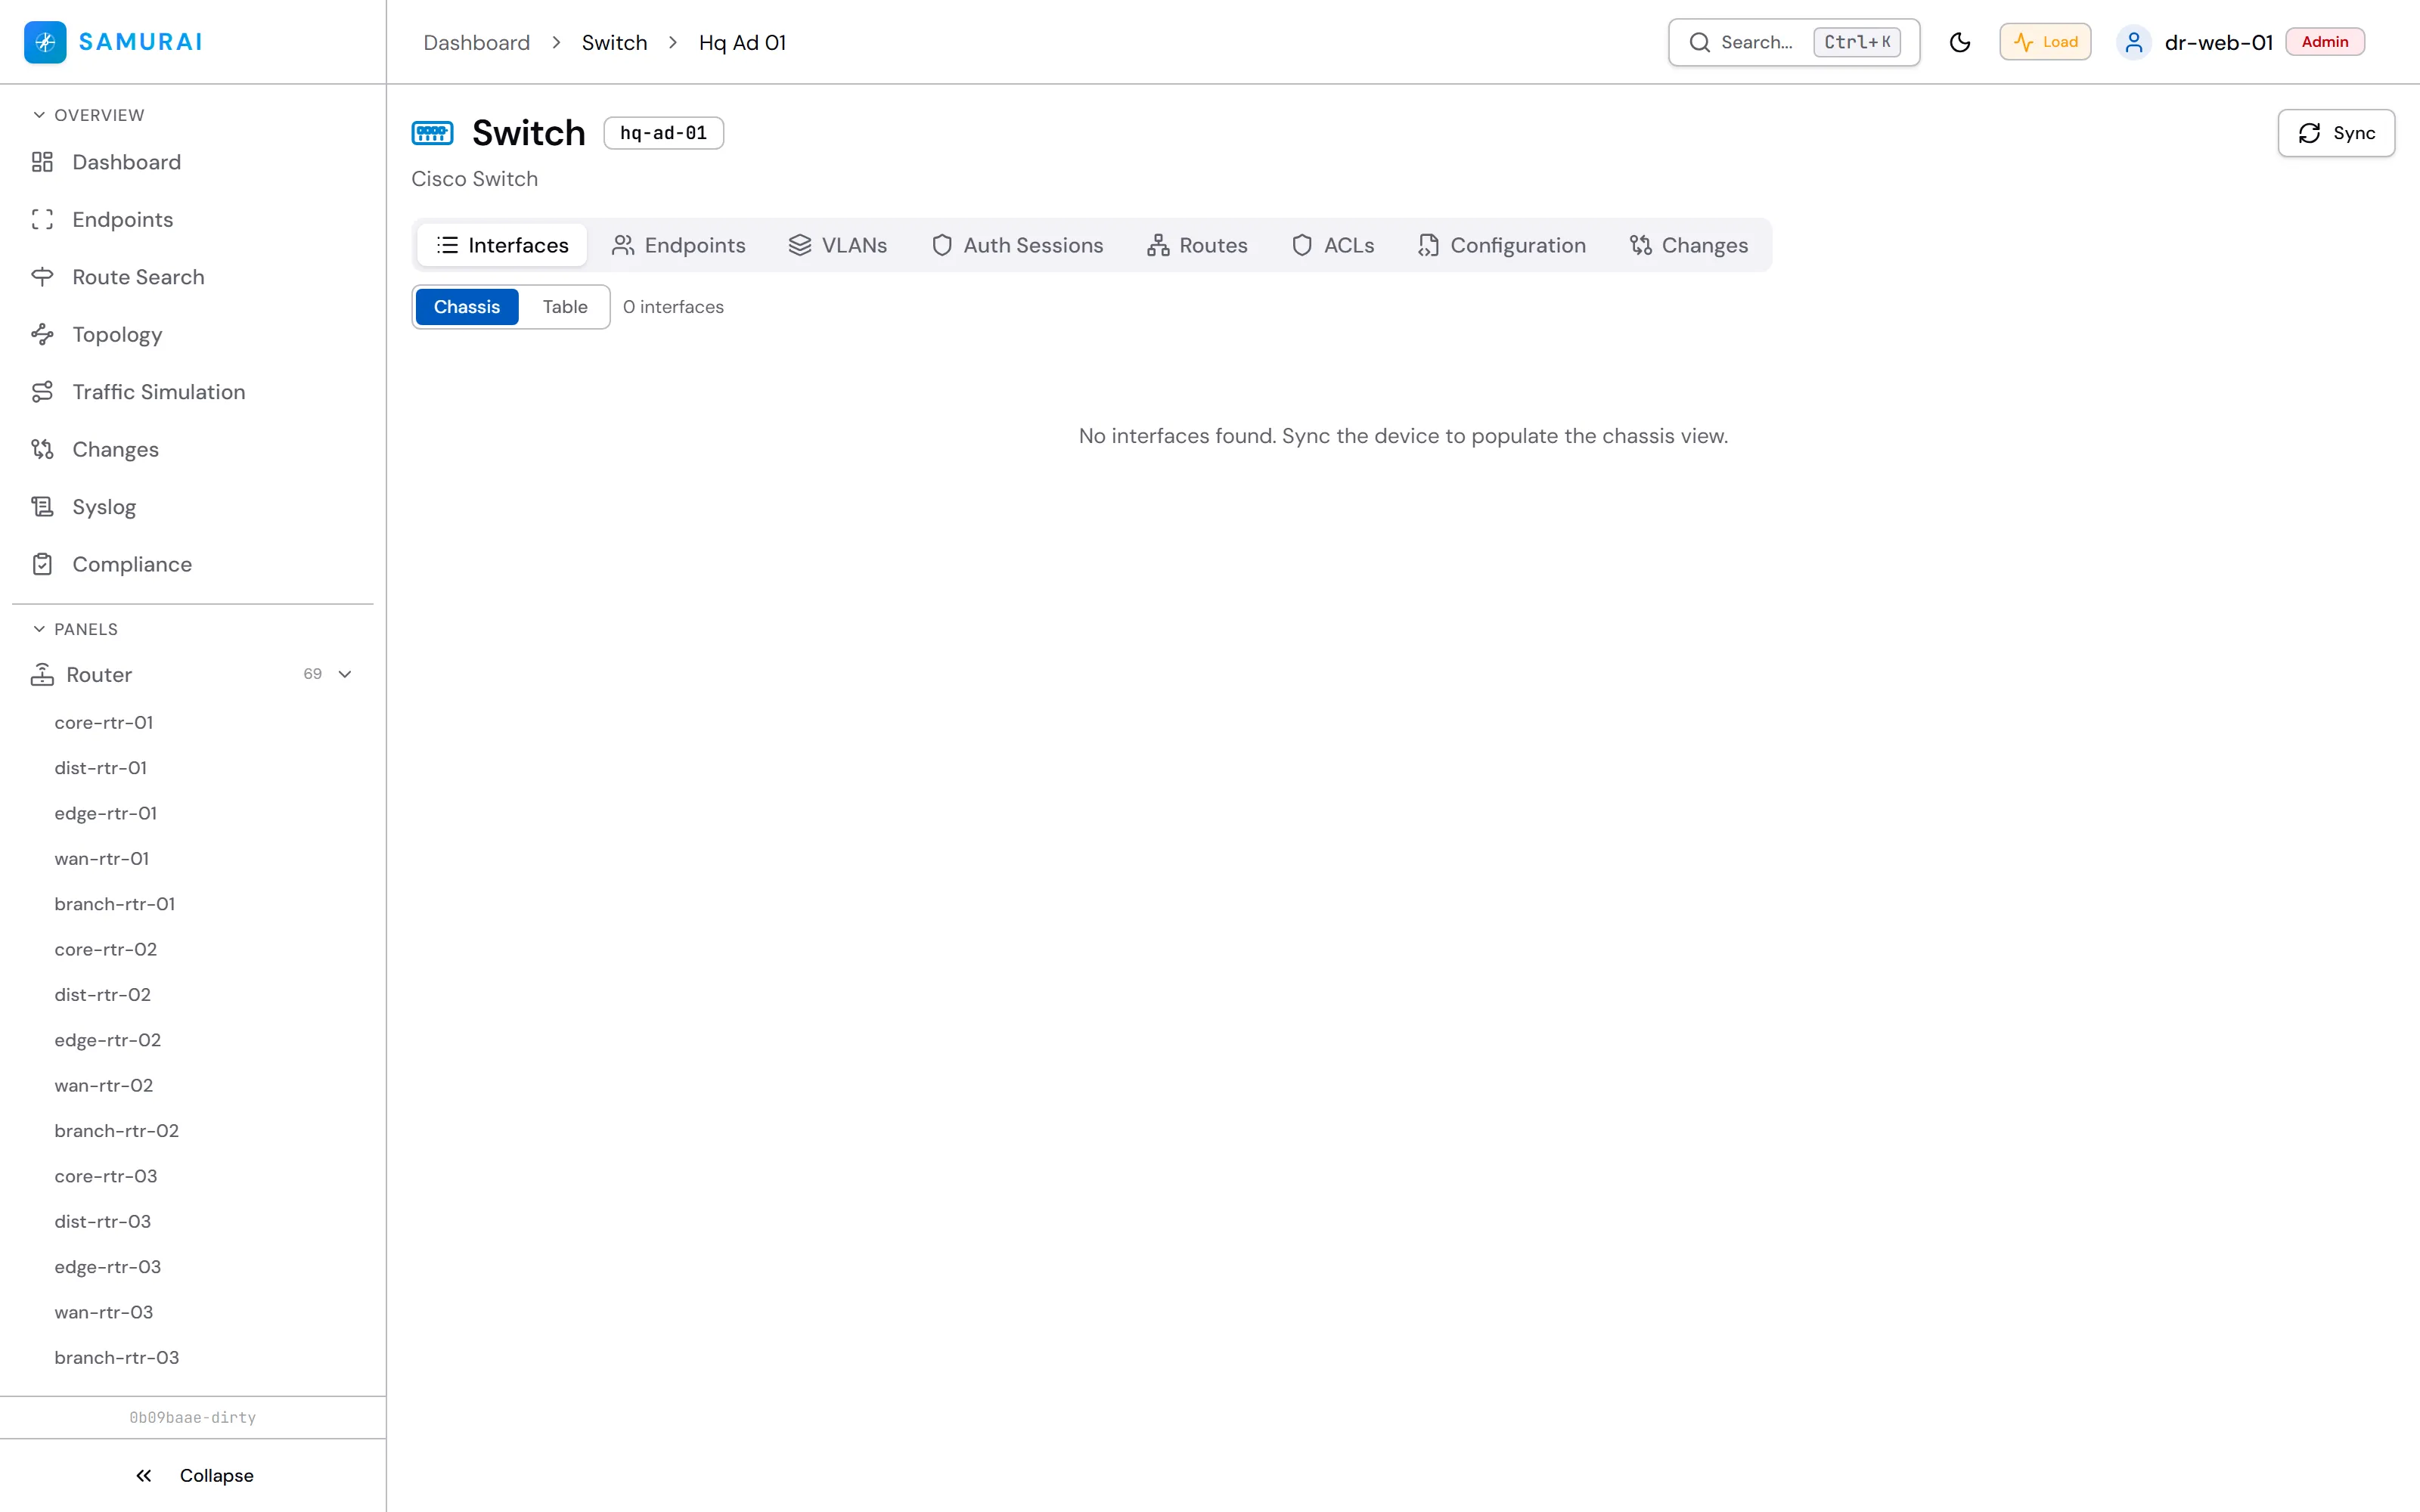Open the Topology view
Viewport: 2420px width, 1512px height.
tap(192, 334)
